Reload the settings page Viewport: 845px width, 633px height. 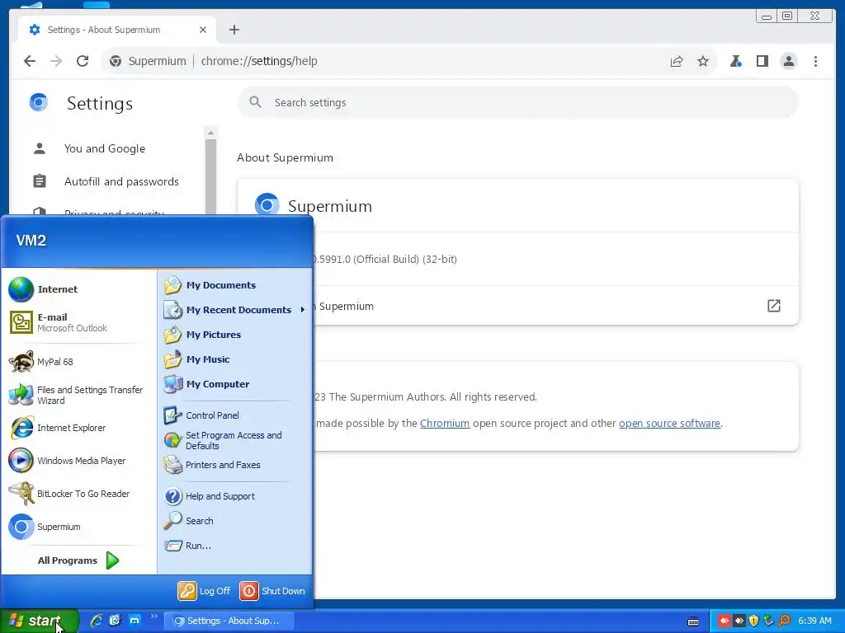[x=83, y=61]
